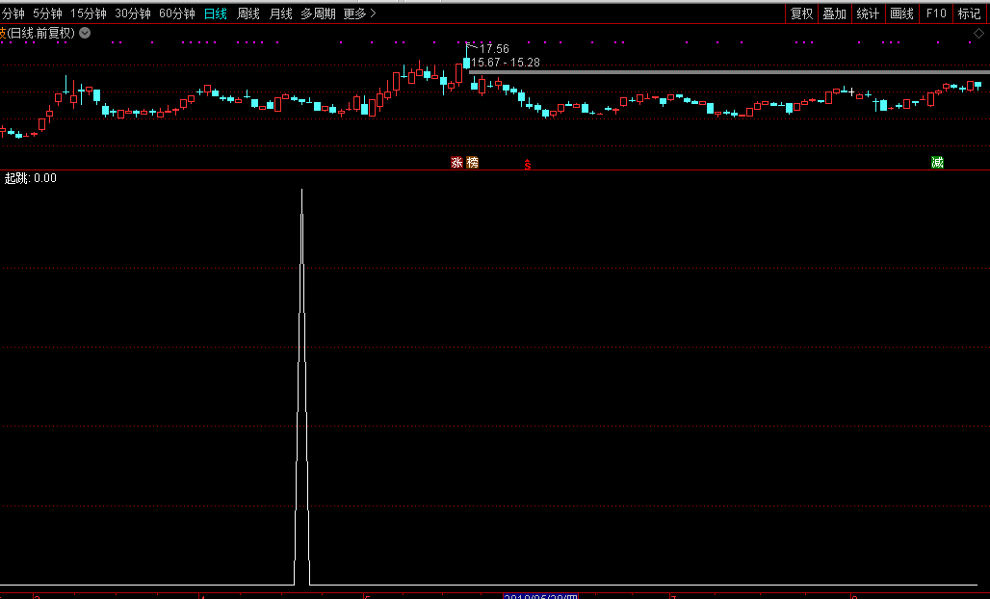Open the 多周期 multi-period view

pos(318,13)
